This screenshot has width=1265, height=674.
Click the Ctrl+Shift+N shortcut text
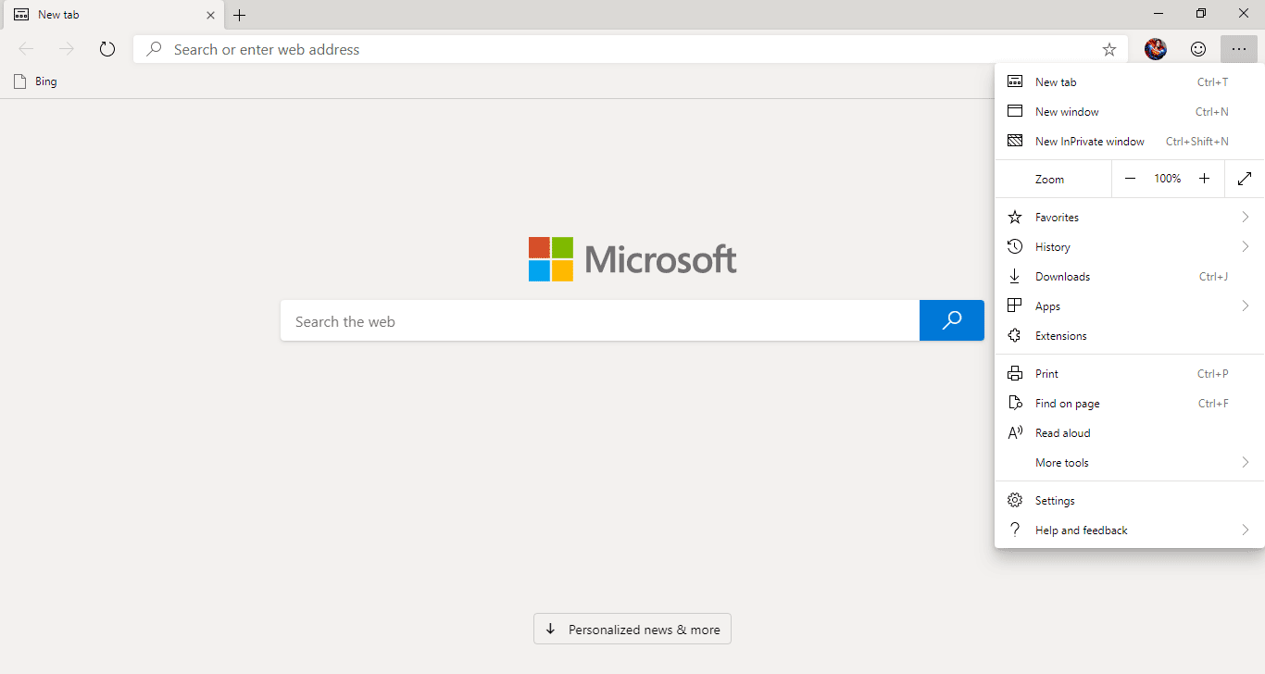coord(1196,142)
